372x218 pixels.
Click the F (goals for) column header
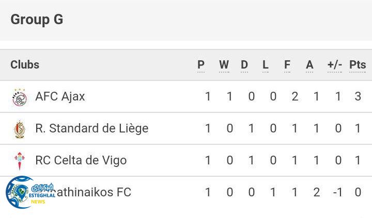coord(287,65)
